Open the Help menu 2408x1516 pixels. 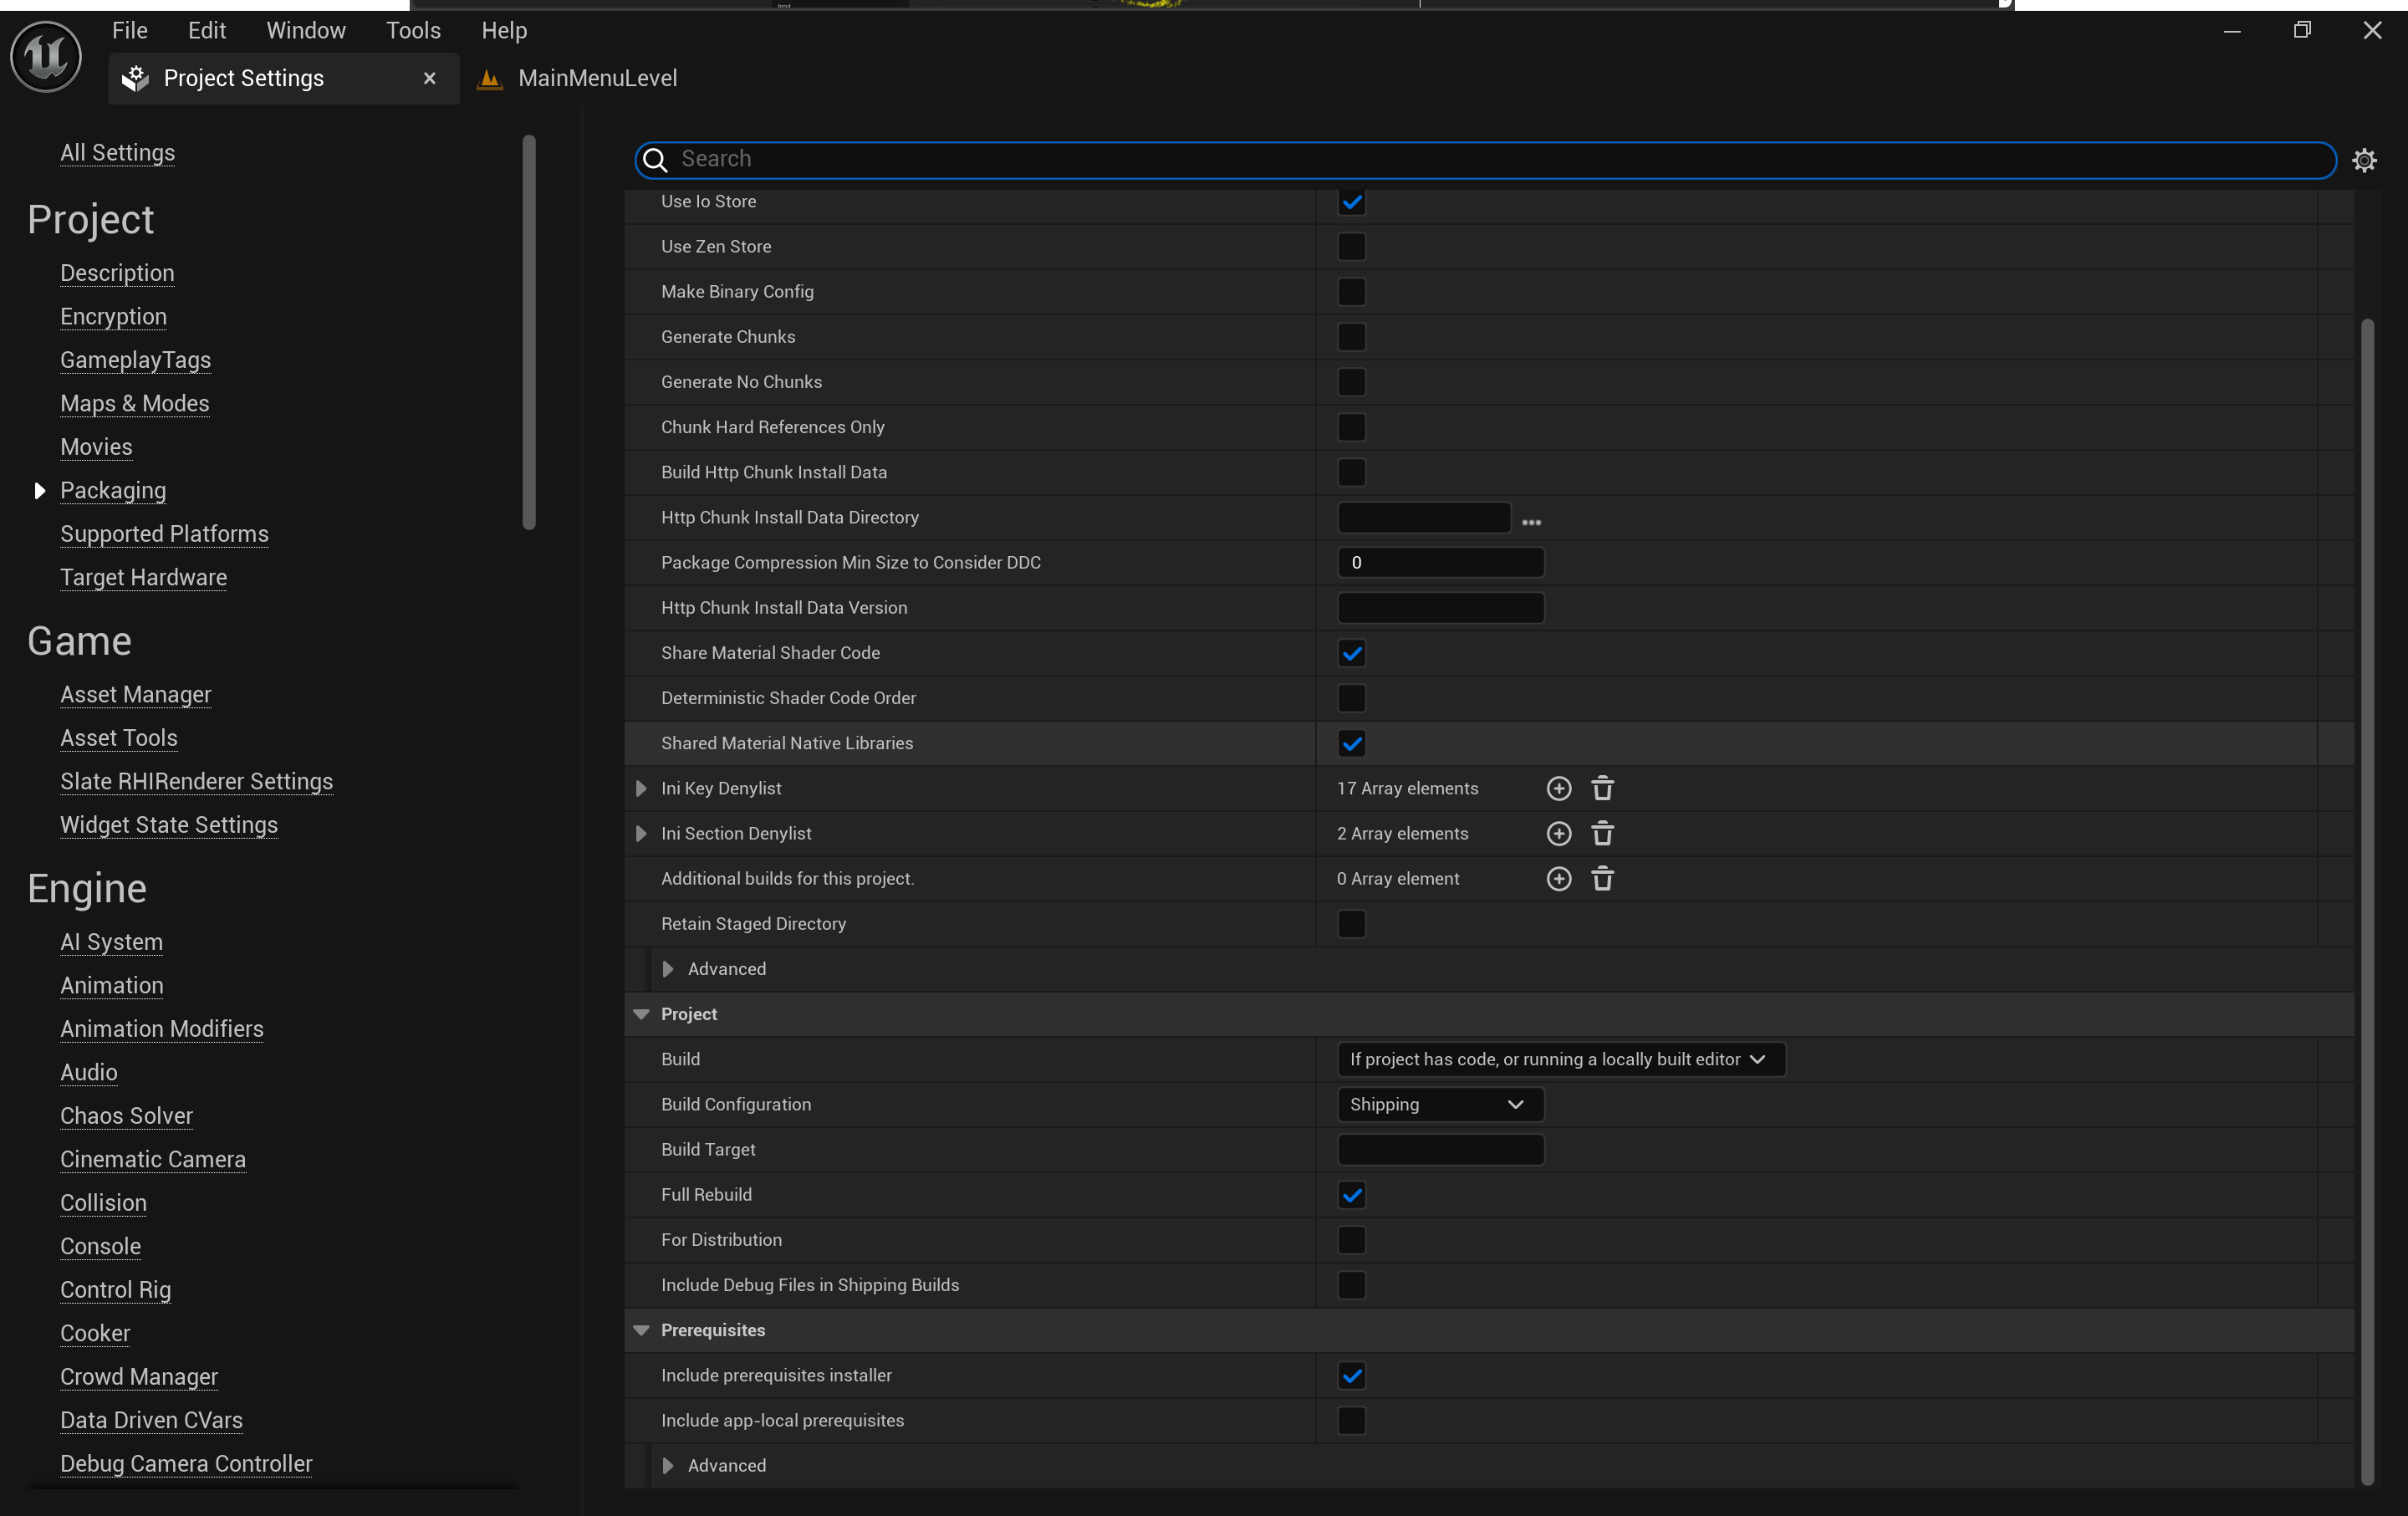point(504,30)
